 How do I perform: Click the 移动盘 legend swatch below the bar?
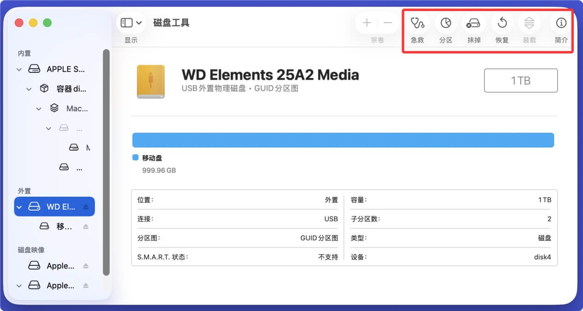coord(135,157)
